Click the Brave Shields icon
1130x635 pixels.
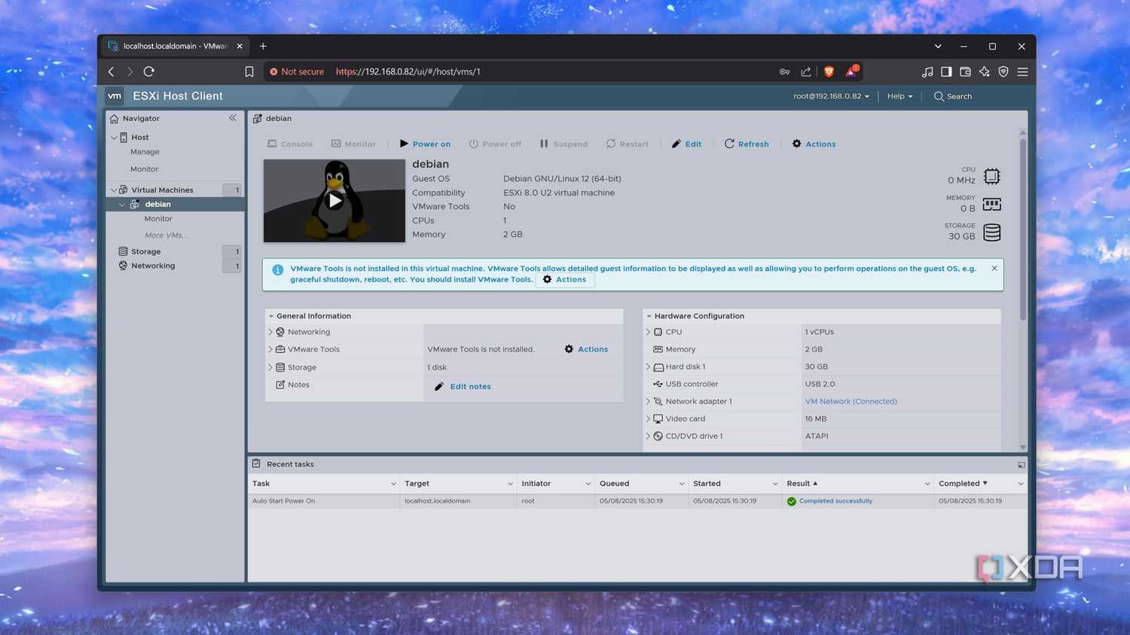click(x=829, y=71)
